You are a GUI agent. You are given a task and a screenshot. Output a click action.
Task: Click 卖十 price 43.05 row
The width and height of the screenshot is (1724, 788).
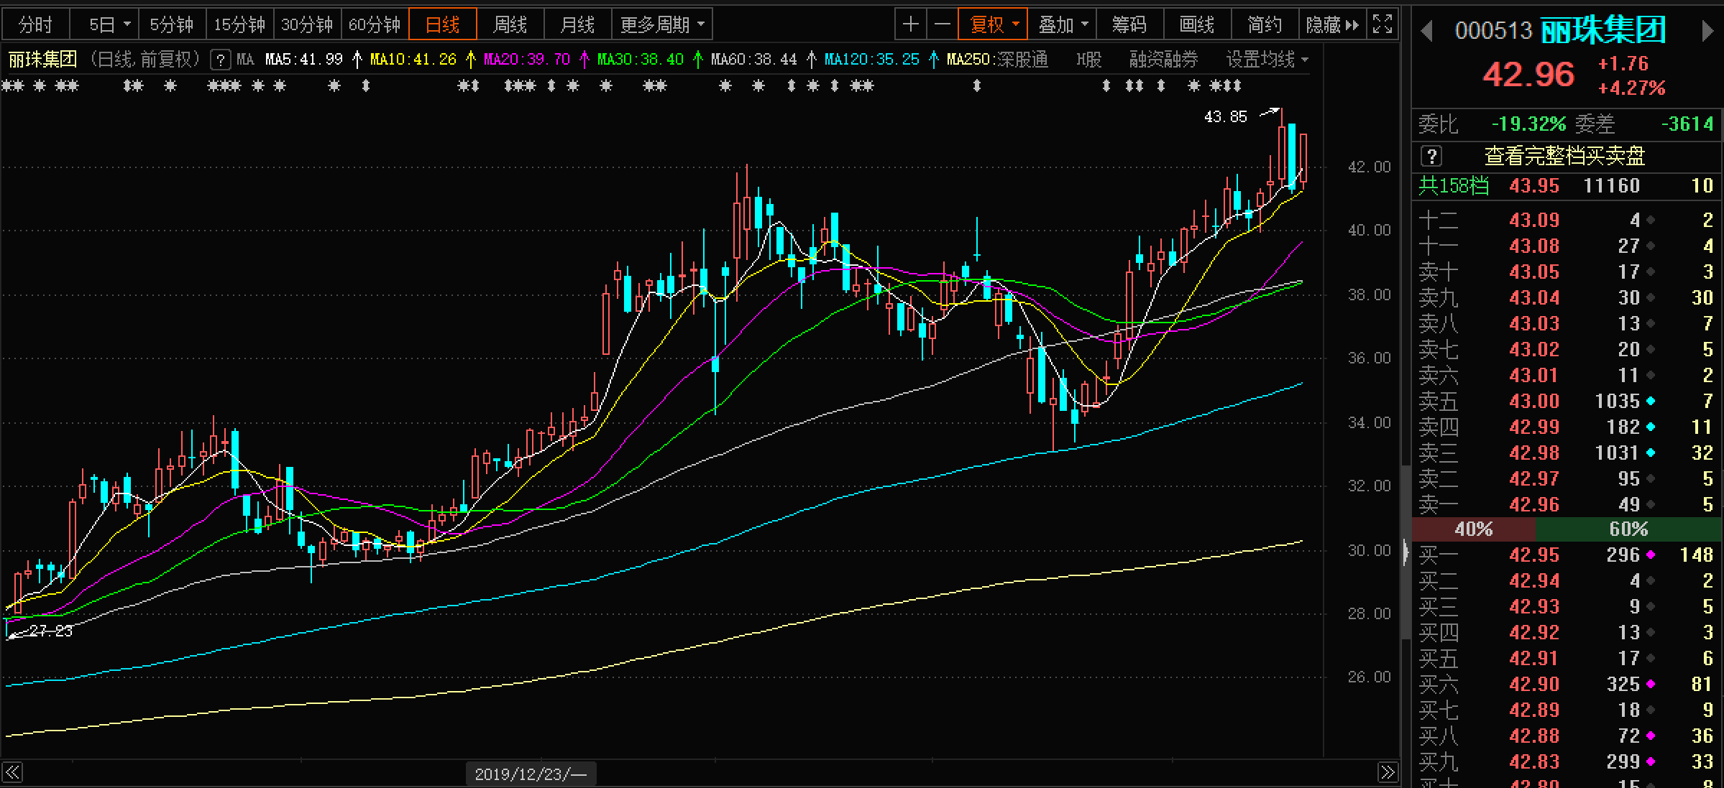[1567, 272]
